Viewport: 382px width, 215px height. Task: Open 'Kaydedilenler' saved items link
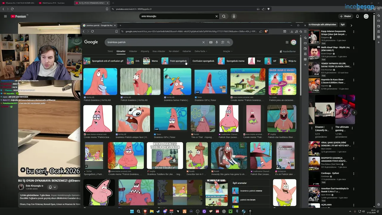[288, 51]
